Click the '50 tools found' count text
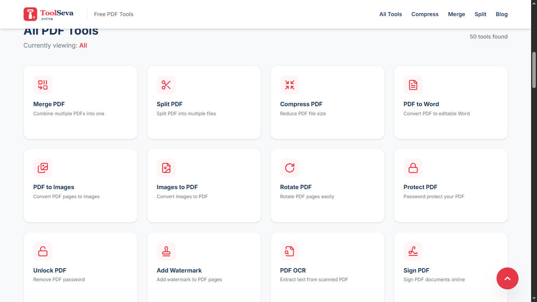 [x=489, y=37]
